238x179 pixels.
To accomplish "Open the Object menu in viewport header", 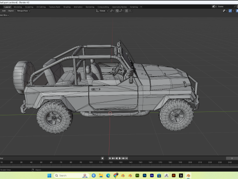I will (11, 11).
